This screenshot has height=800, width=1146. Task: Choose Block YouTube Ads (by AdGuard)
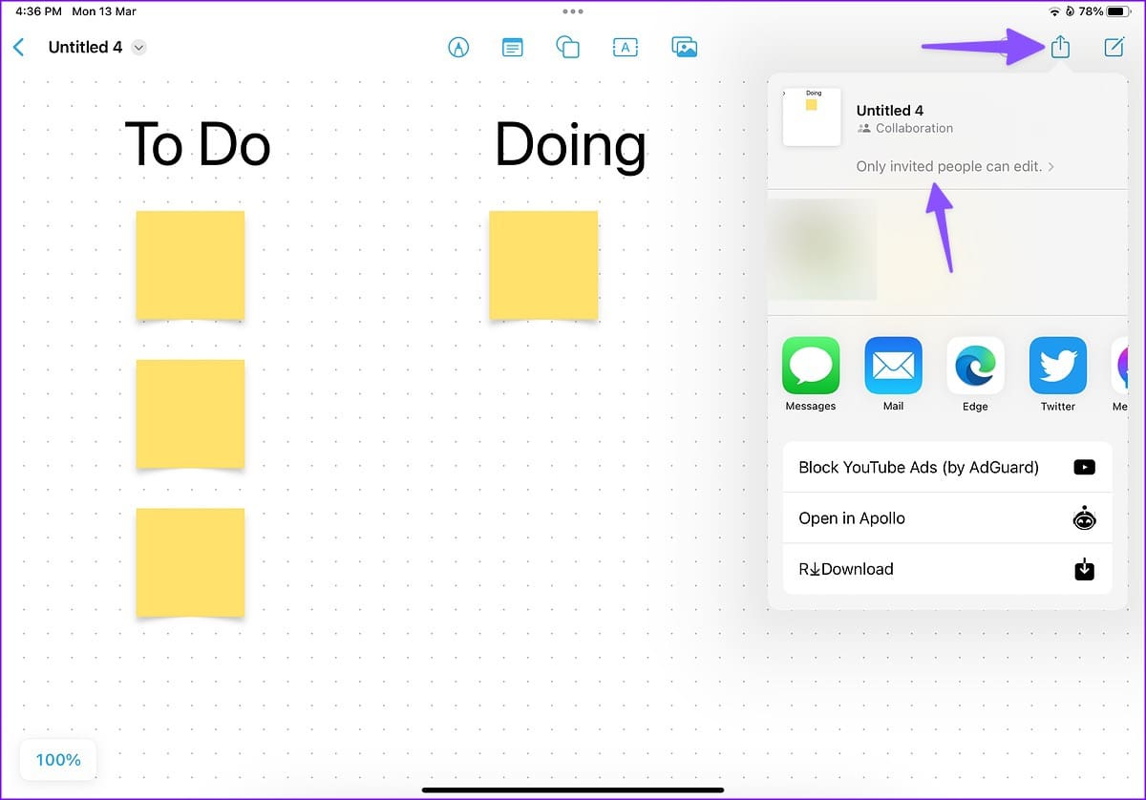947,467
